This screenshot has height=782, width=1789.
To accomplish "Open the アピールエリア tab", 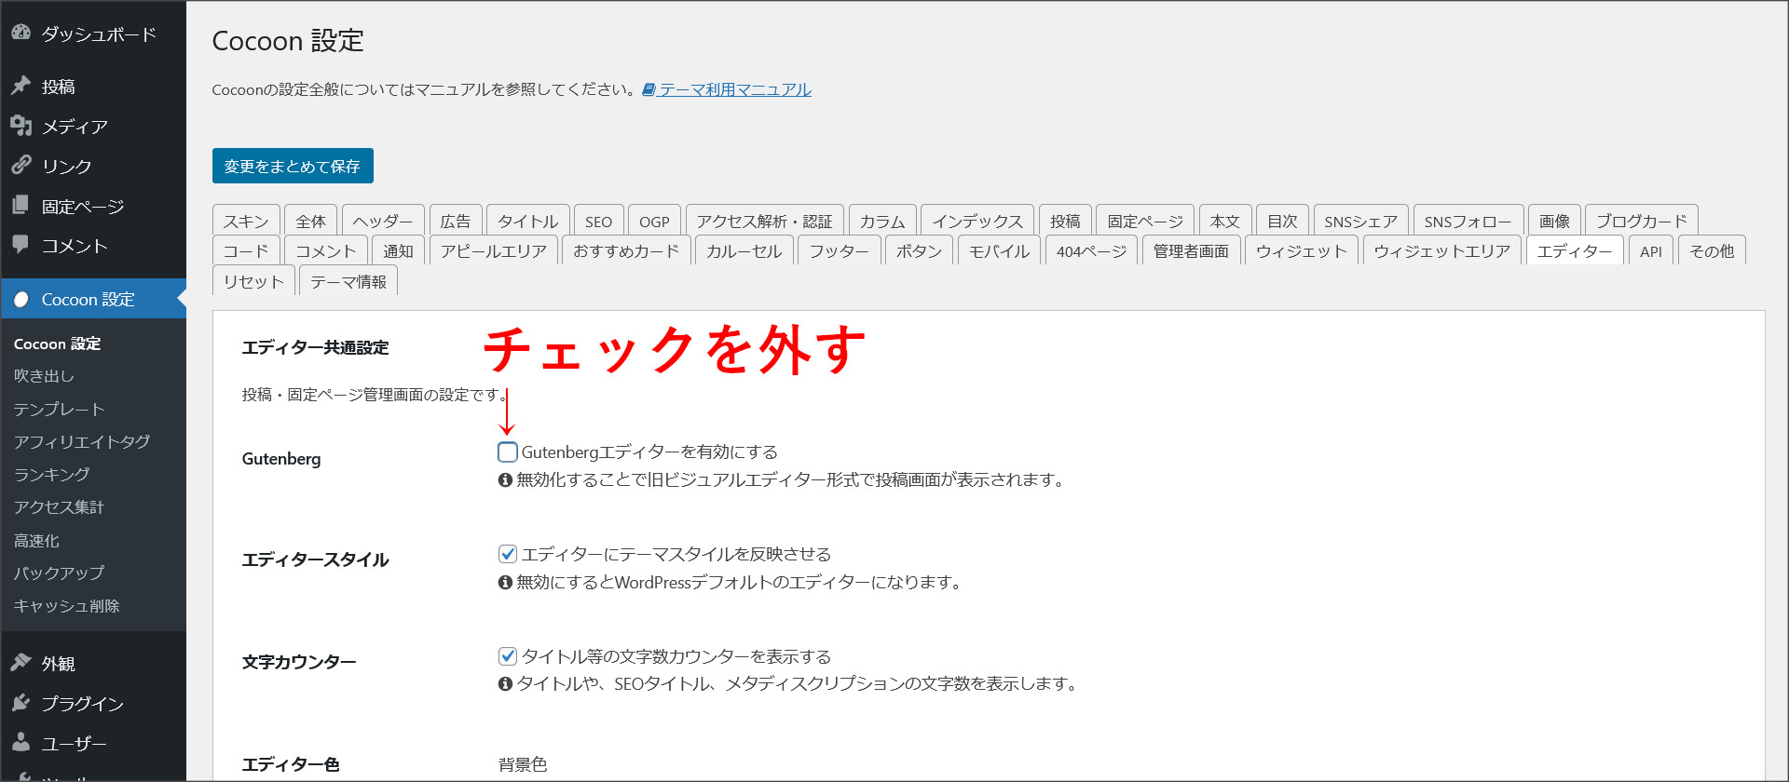I will [x=494, y=250].
